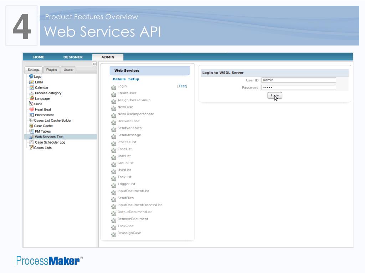
Task: Select the RemoveDocument web service
Action: 133,219
